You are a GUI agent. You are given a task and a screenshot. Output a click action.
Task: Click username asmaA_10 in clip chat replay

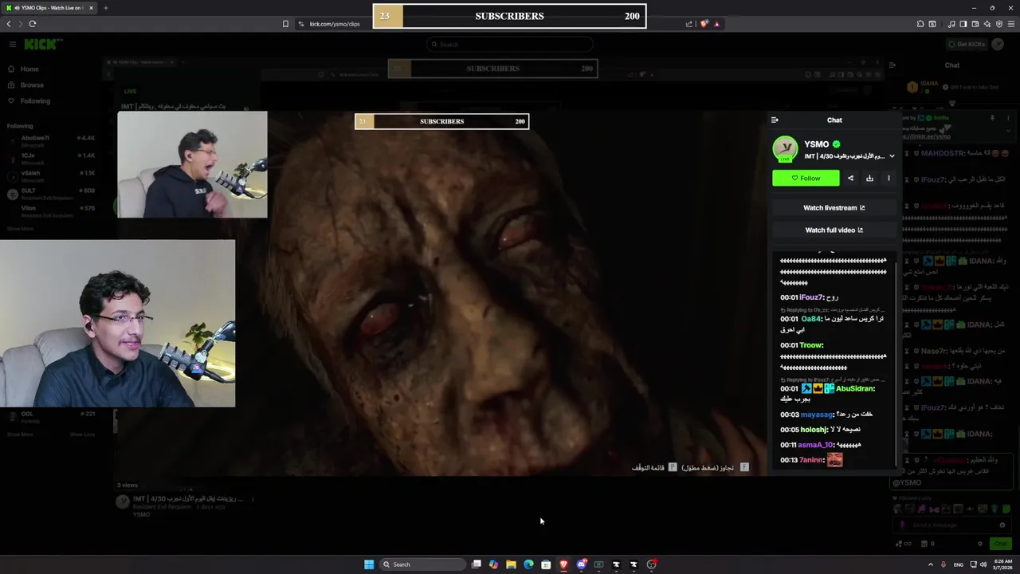[815, 445]
